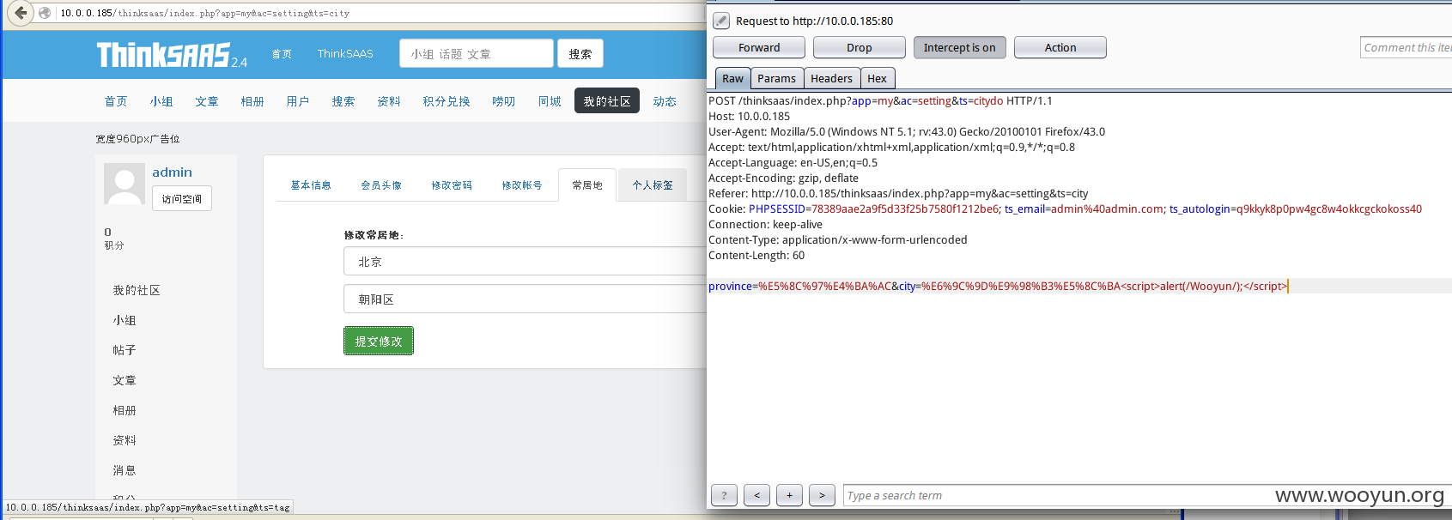Click the site identity globe icon
The image size is (1452, 520).
click(46, 13)
